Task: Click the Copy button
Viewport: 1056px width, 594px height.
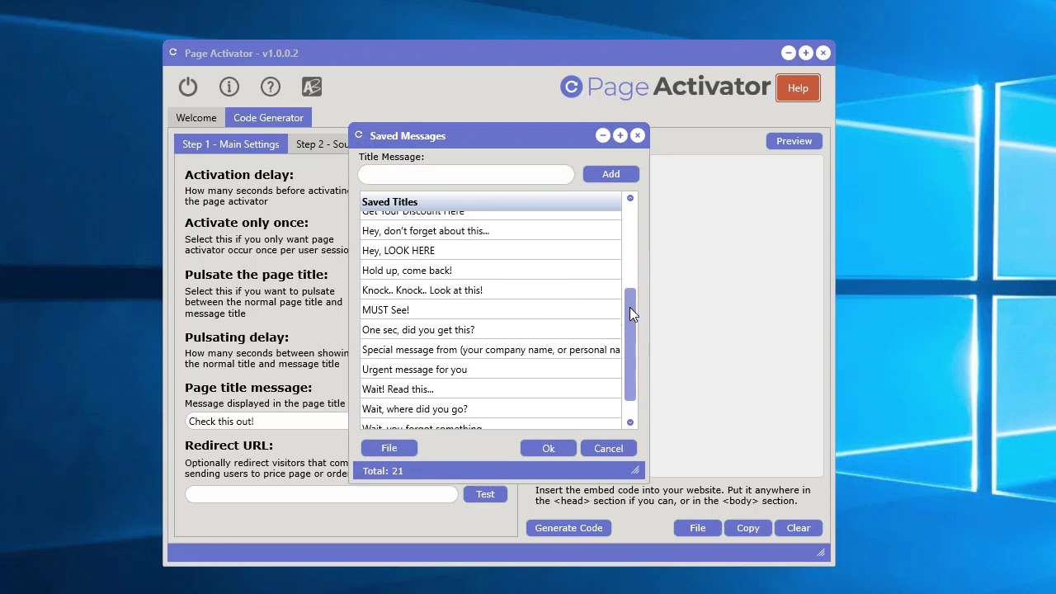Action: pyautogui.click(x=748, y=528)
